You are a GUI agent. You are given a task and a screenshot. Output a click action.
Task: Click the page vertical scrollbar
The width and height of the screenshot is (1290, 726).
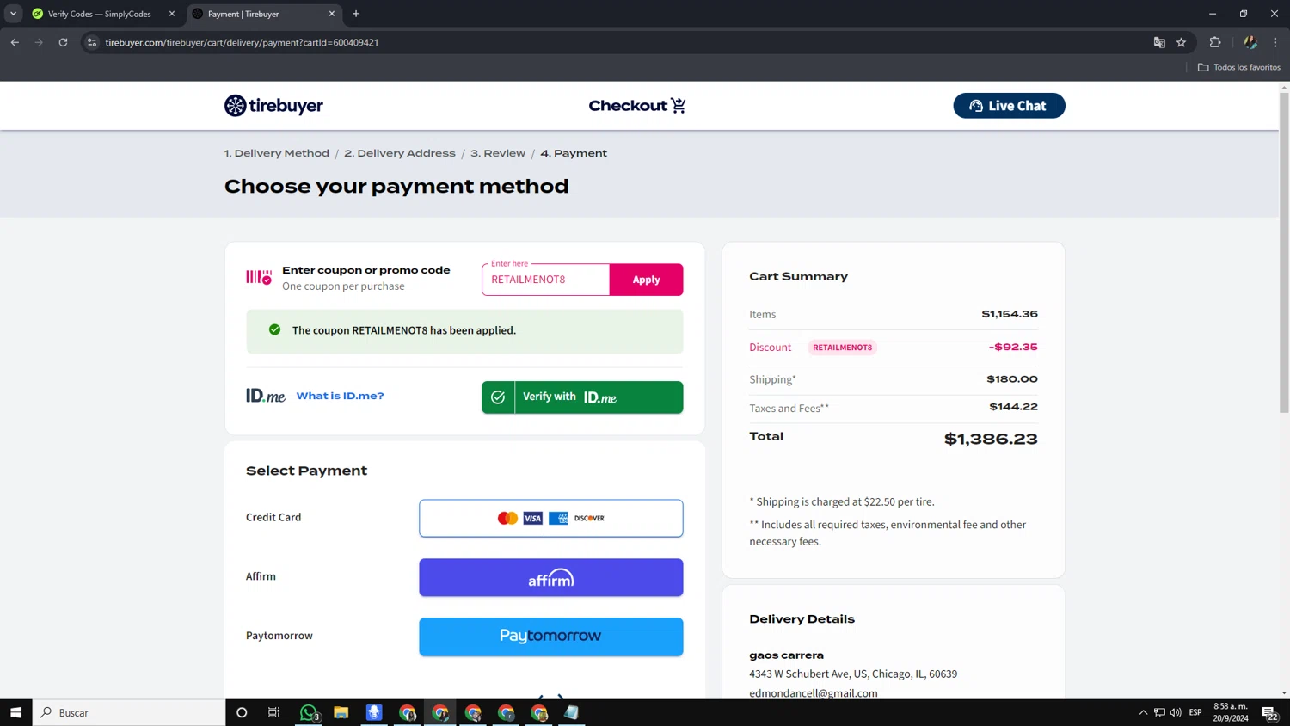pos(1284,252)
